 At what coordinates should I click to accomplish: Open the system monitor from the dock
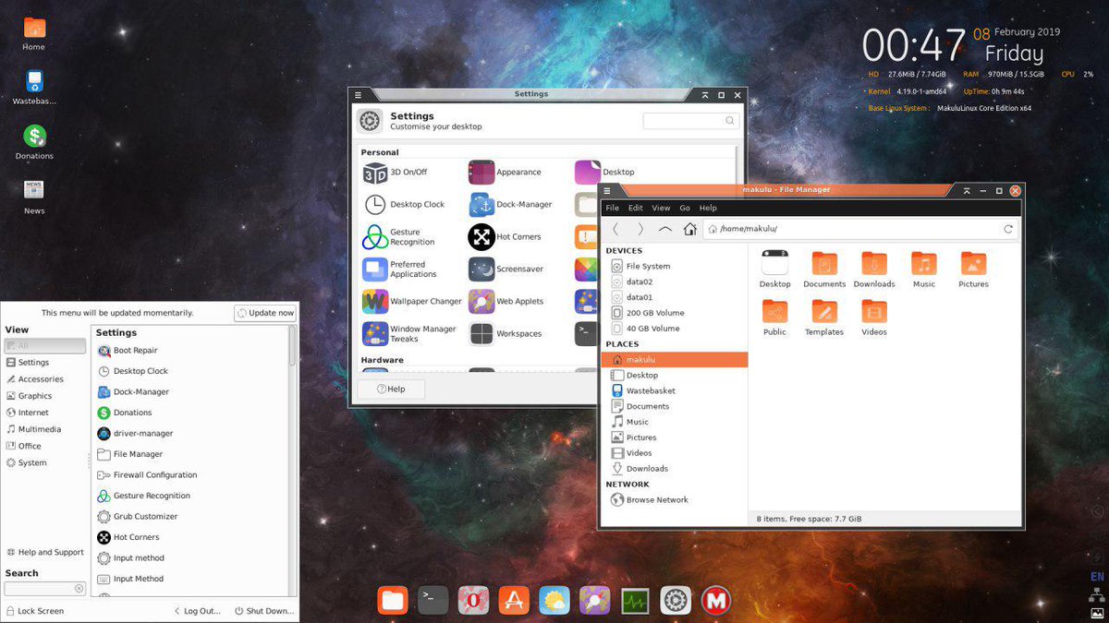click(635, 600)
